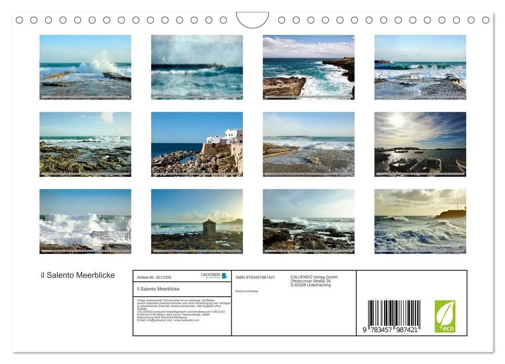Expand the ISBN 9783457987421 field
The width and height of the screenshot is (505, 364).
(255, 277)
